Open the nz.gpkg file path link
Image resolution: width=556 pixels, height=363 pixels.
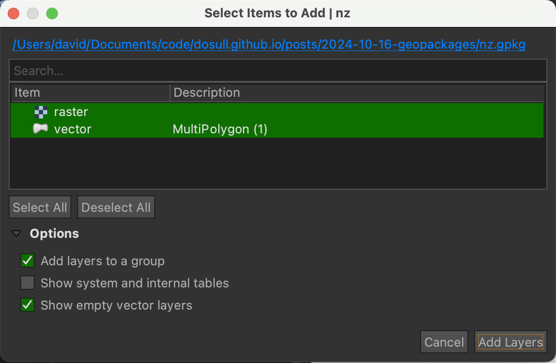[269, 45]
